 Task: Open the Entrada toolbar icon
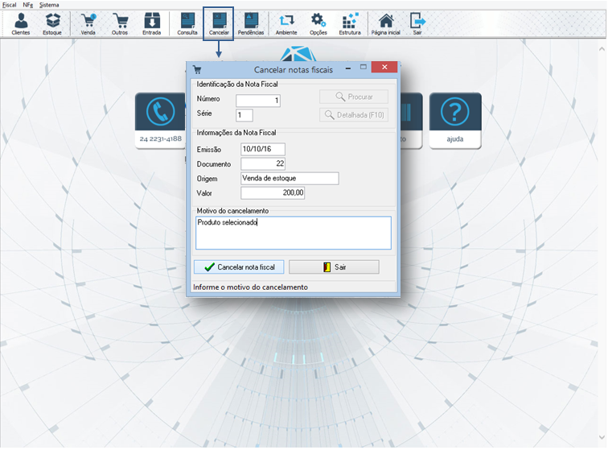coord(152,24)
